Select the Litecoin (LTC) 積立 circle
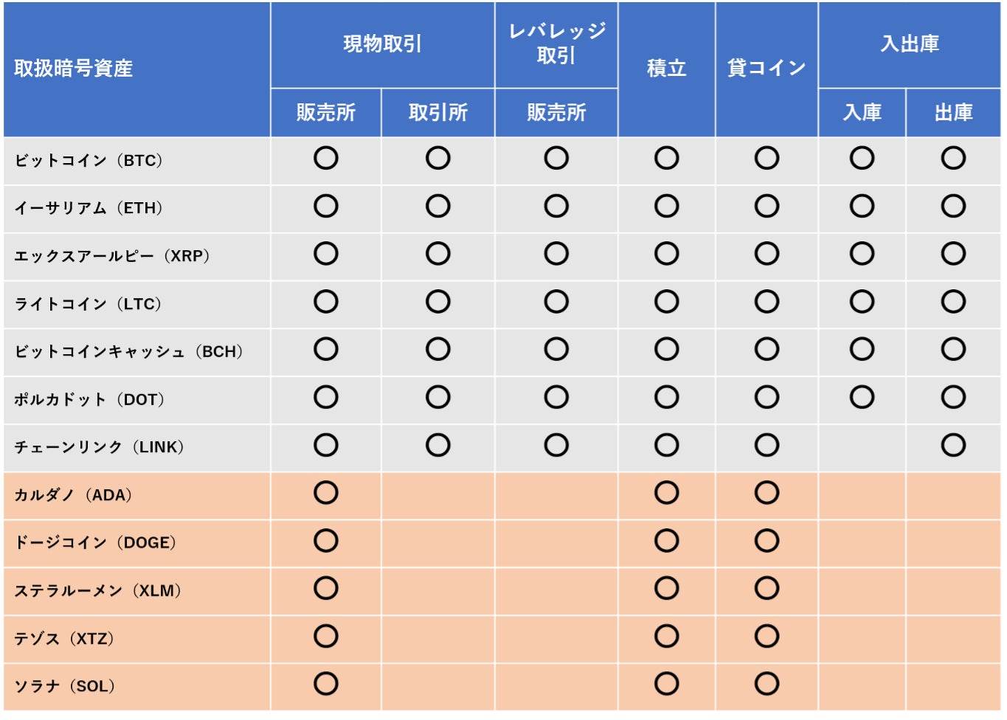 coord(666,302)
